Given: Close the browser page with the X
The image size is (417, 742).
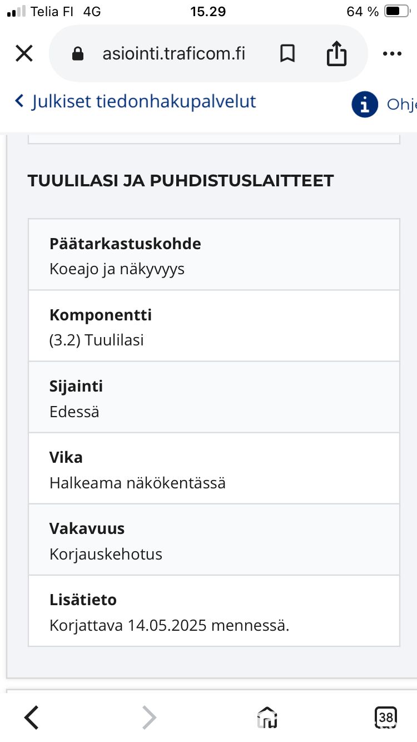Looking at the screenshot, I should click(x=24, y=54).
